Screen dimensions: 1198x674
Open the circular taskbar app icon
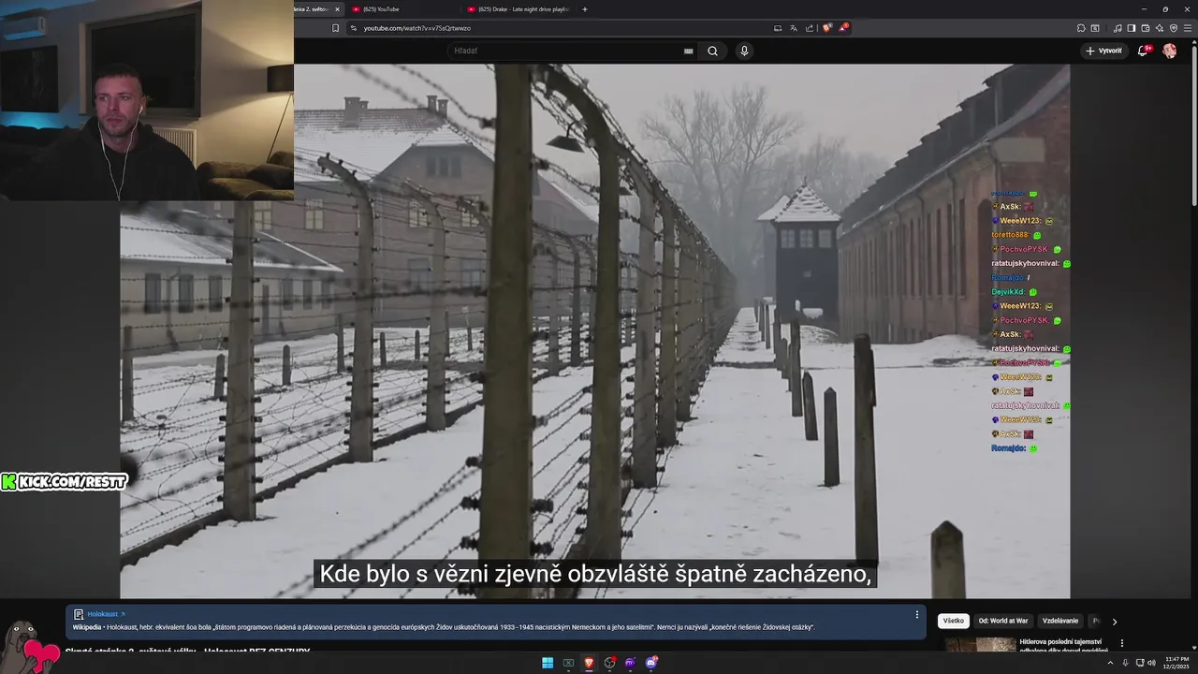tap(610, 663)
